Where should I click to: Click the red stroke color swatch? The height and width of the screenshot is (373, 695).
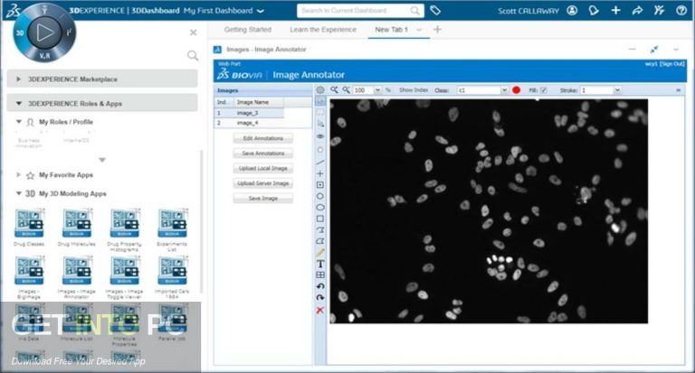click(517, 90)
